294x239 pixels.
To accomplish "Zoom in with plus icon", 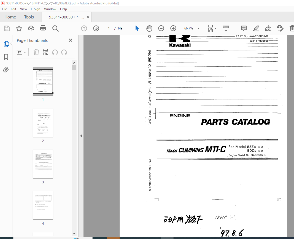I will tap(173, 28).
